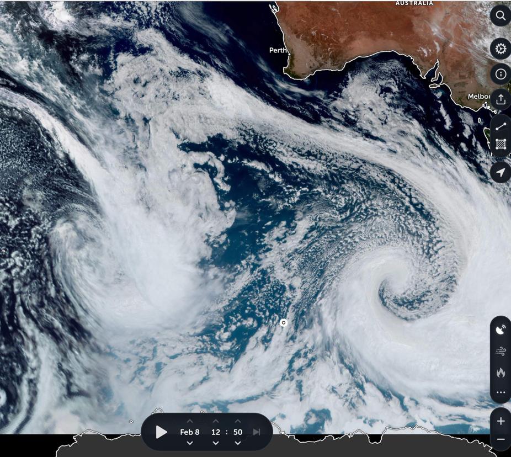Toggle the fire hotspots layer

coord(500,373)
